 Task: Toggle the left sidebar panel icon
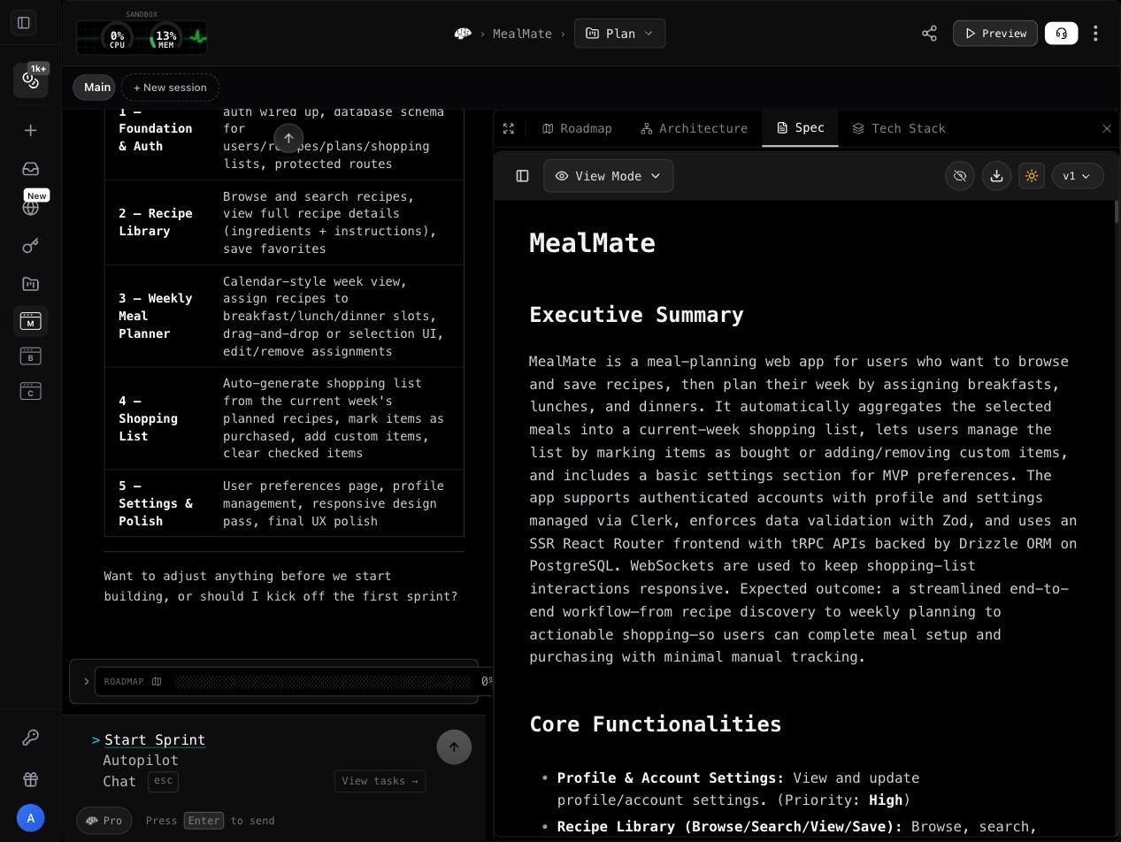click(24, 23)
